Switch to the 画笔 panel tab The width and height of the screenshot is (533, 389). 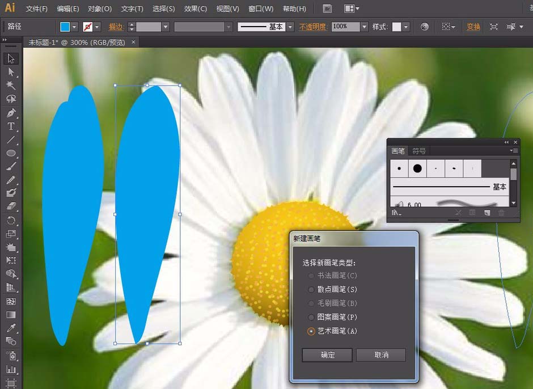tap(397, 151)
